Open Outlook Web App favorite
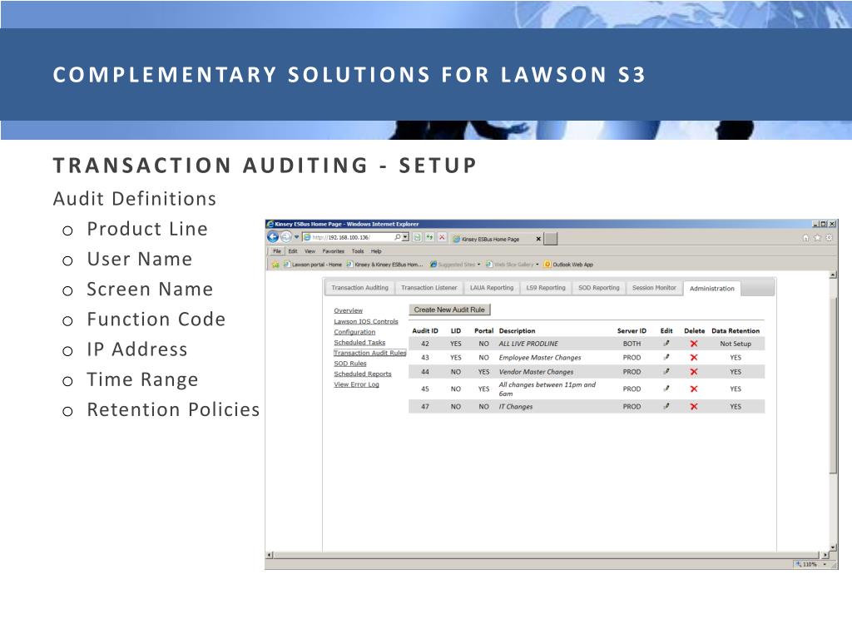 point(569,265)
